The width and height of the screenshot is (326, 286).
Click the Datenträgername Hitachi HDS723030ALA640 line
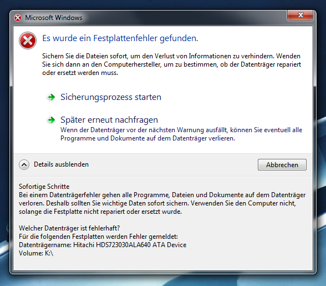(103, 245)
